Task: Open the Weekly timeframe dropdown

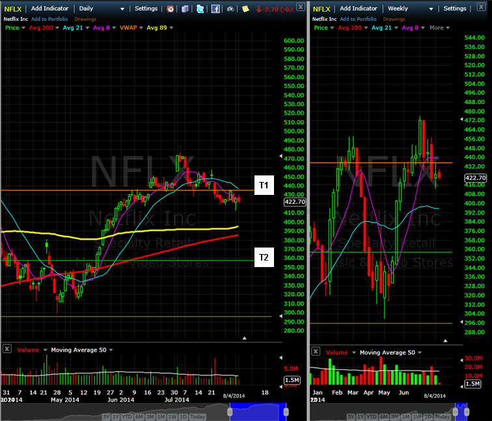Action: (x=431, y=9)
